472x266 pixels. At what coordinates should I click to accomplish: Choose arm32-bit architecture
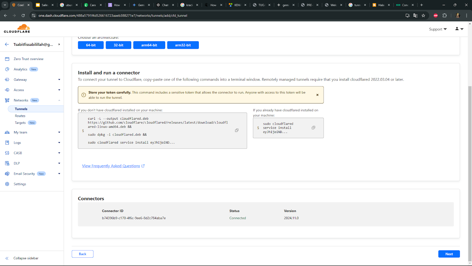[183, 45]
